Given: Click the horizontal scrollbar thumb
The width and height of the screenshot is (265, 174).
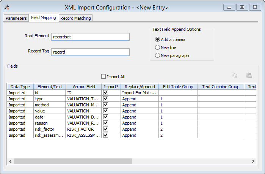Looking at the screenshot, I should (x=73, y=161).
